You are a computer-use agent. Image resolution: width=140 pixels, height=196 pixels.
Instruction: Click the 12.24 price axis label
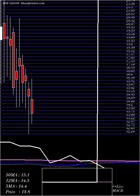(130, 131)
